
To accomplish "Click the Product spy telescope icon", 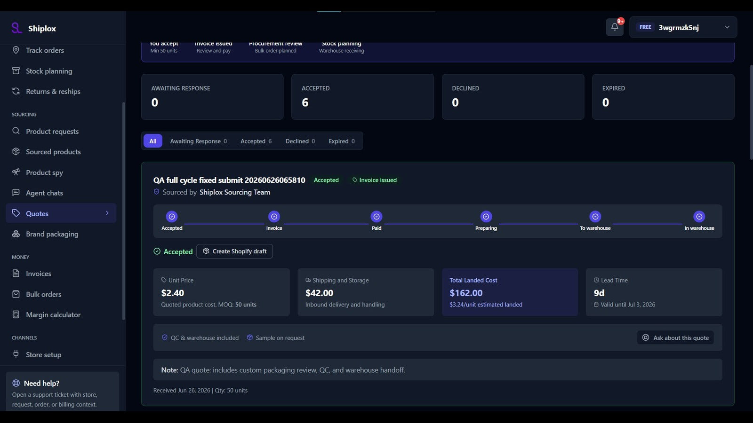I will (16, 172).
